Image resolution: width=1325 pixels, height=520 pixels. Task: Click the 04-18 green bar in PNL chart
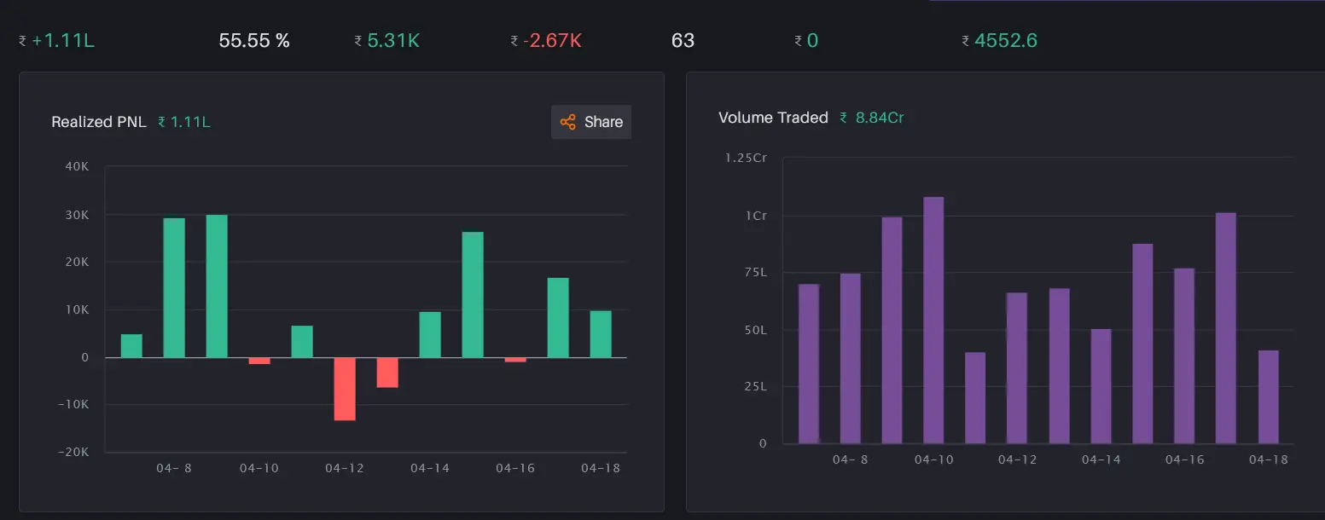click(601, 334)
